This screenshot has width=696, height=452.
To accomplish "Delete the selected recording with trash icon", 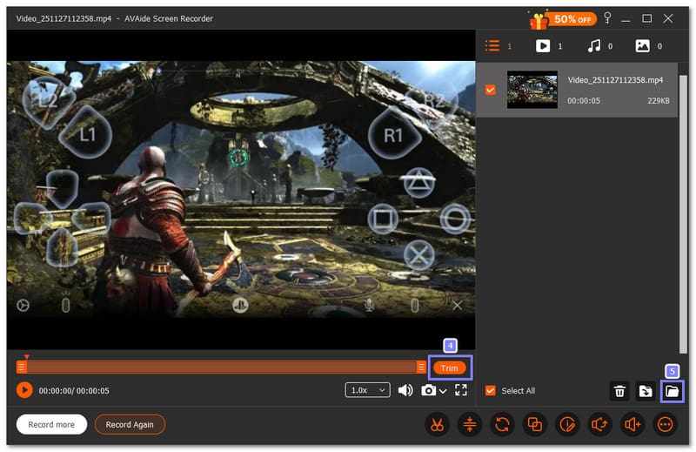I will tap(619, 391).
